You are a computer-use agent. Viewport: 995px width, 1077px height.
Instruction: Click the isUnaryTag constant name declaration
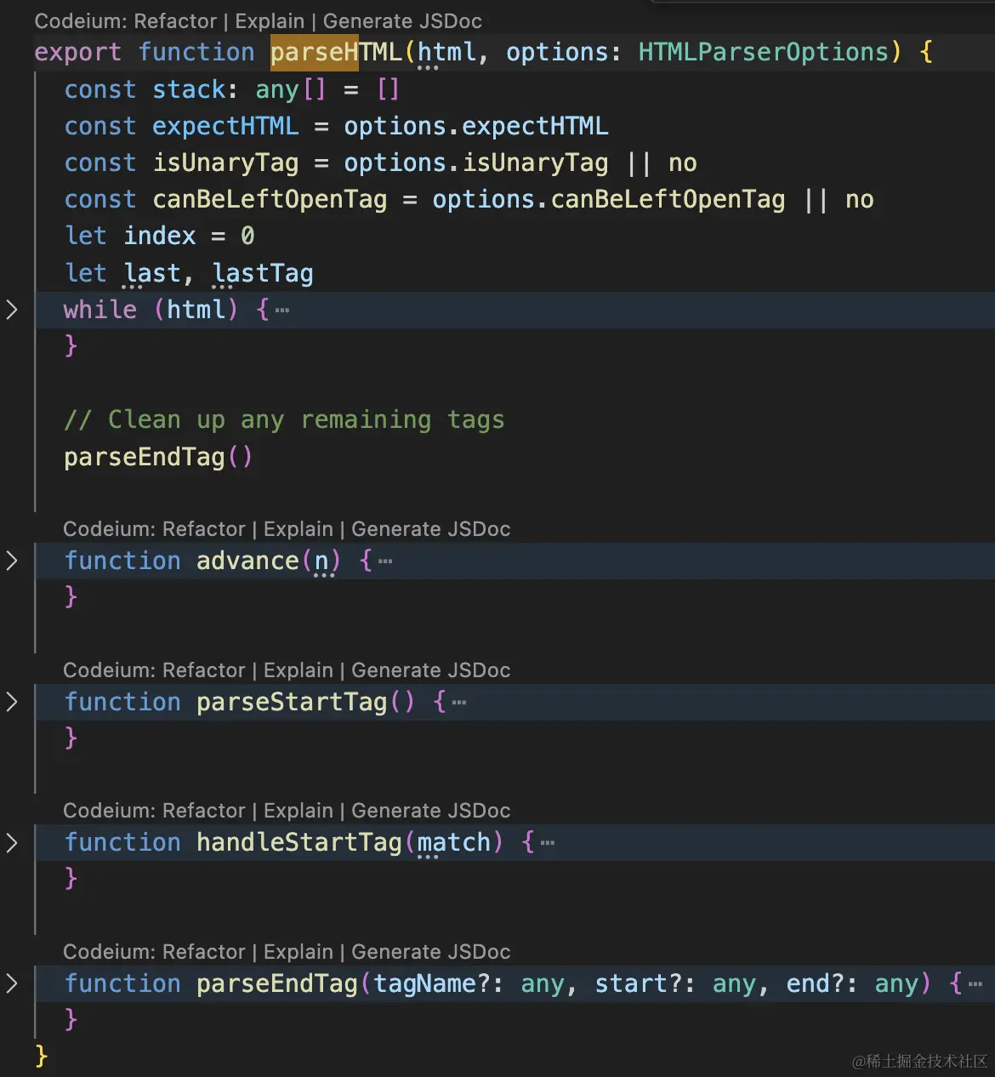tap(225, 162)
